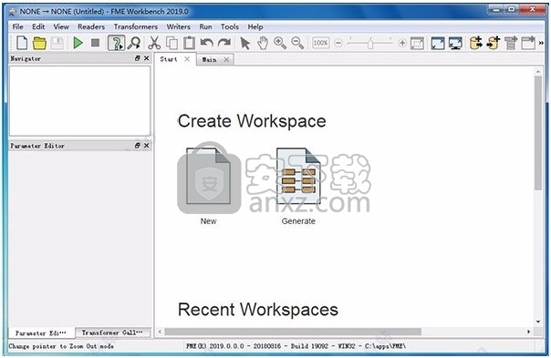Open the inspector magnifier icon next to the prompt icon

click(x=134, y=43)
